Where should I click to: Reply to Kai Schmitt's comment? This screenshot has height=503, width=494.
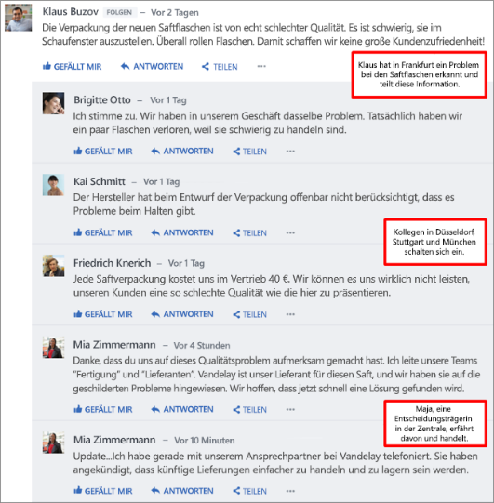(x=182, y=232)
